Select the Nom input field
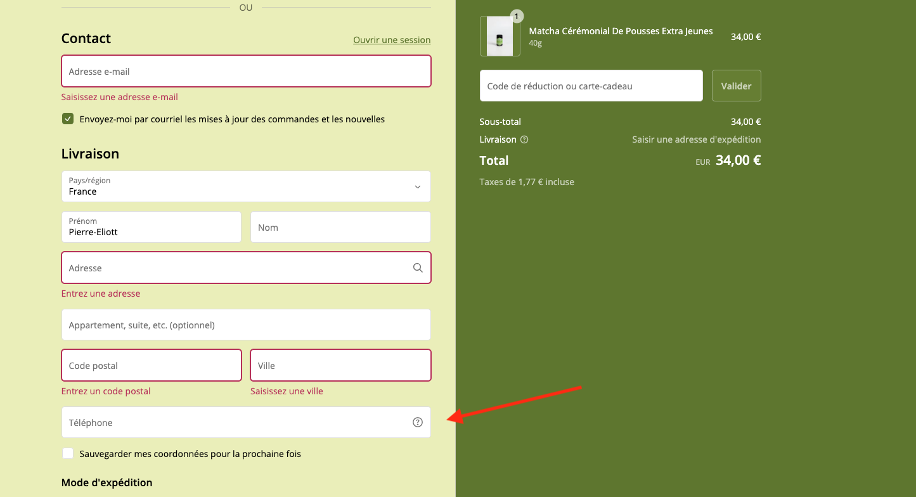This screenshot has width=916, height=497. (340, 228)
